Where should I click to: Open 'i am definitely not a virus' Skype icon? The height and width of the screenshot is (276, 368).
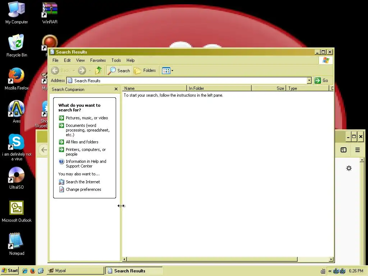tap(17, 147)
